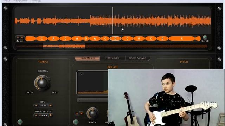
Task: Click the TEMPO section heading
Action: click(x=43, y=62)
